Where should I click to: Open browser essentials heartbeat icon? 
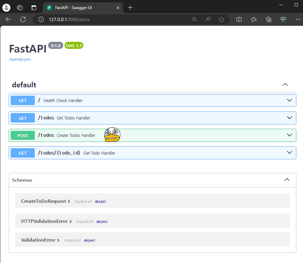pyautogui.click(x=283, y=19)
